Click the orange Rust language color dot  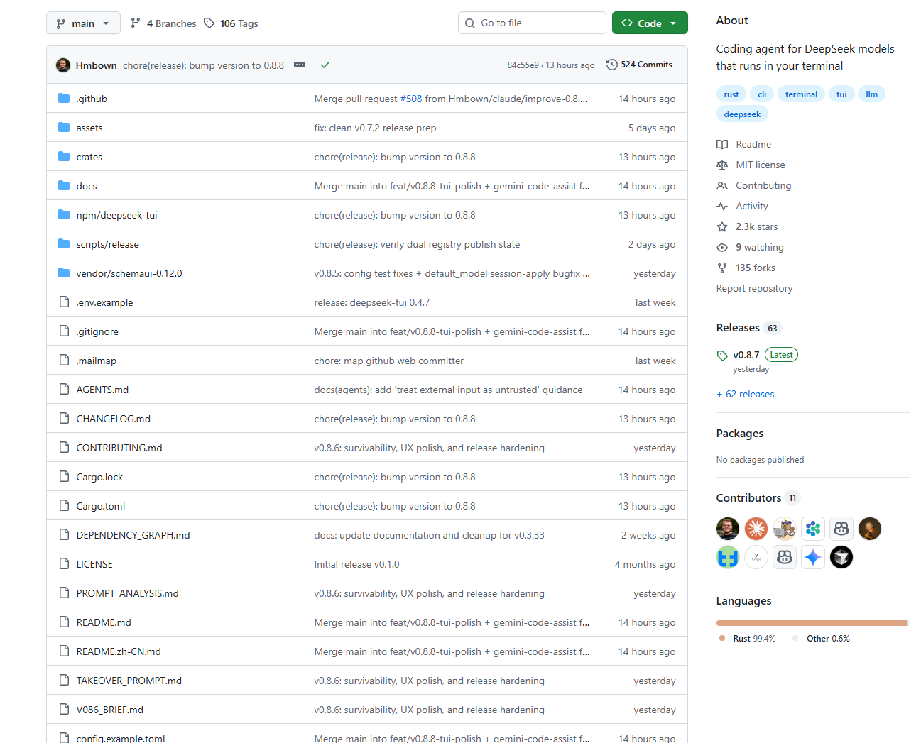click(722, 638)
